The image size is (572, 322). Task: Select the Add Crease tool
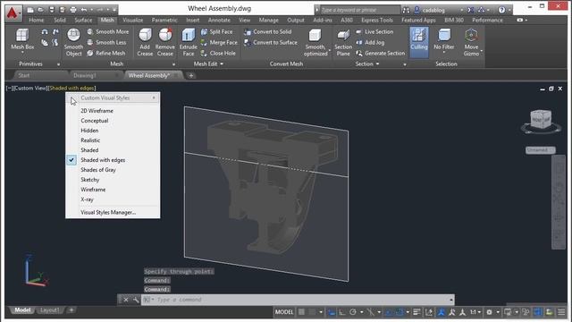[145, 42]
